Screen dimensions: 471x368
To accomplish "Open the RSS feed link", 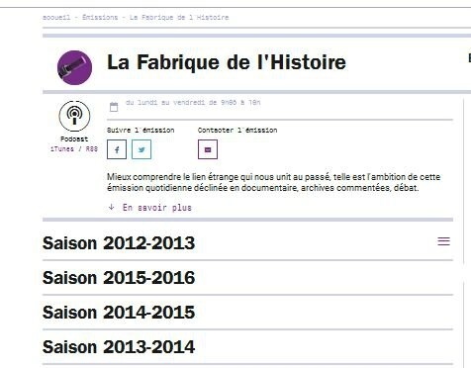I will [x=92, y=149].
